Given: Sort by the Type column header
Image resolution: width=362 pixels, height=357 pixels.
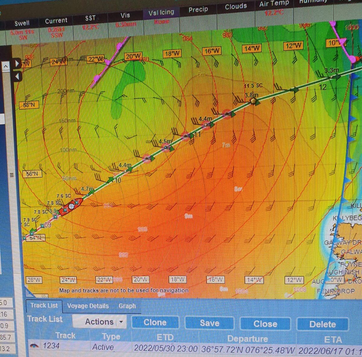Looking at the screenshot, I should [x=111, y=336].
